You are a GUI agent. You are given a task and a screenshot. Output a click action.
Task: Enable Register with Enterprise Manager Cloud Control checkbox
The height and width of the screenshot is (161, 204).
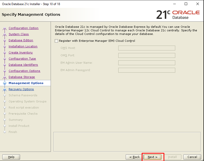tap(56, 41)
